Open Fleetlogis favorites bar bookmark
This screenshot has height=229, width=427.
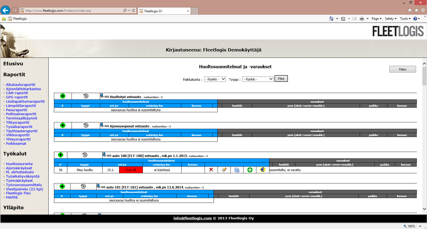(17, 19)
